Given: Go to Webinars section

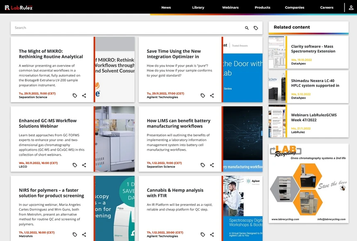Looking at the screenshot, I should tap(230, 7).
